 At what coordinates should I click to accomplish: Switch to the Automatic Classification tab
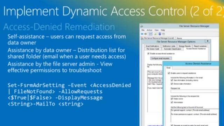(x=173, y=49)
